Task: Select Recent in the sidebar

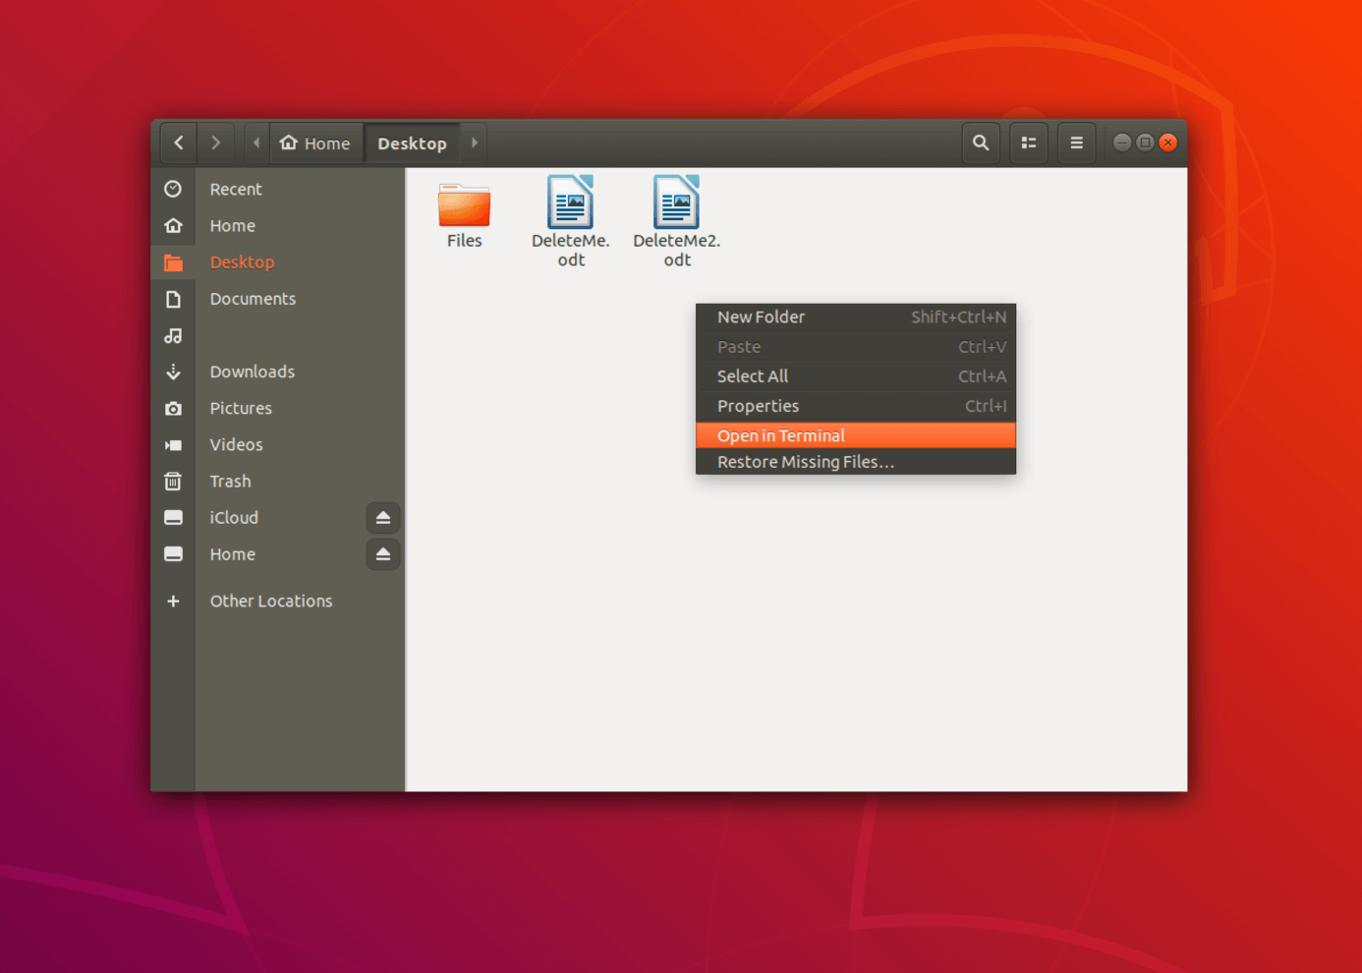Action: (236, 189)
